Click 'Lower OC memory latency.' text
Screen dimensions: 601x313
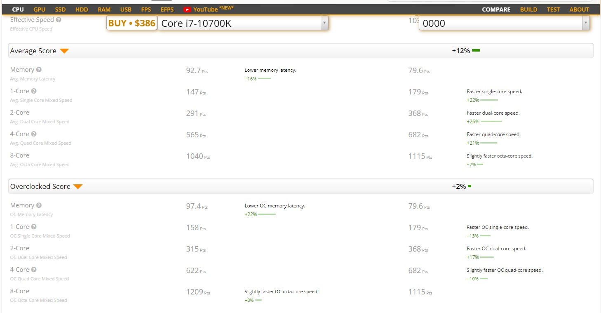coord(275,206)
